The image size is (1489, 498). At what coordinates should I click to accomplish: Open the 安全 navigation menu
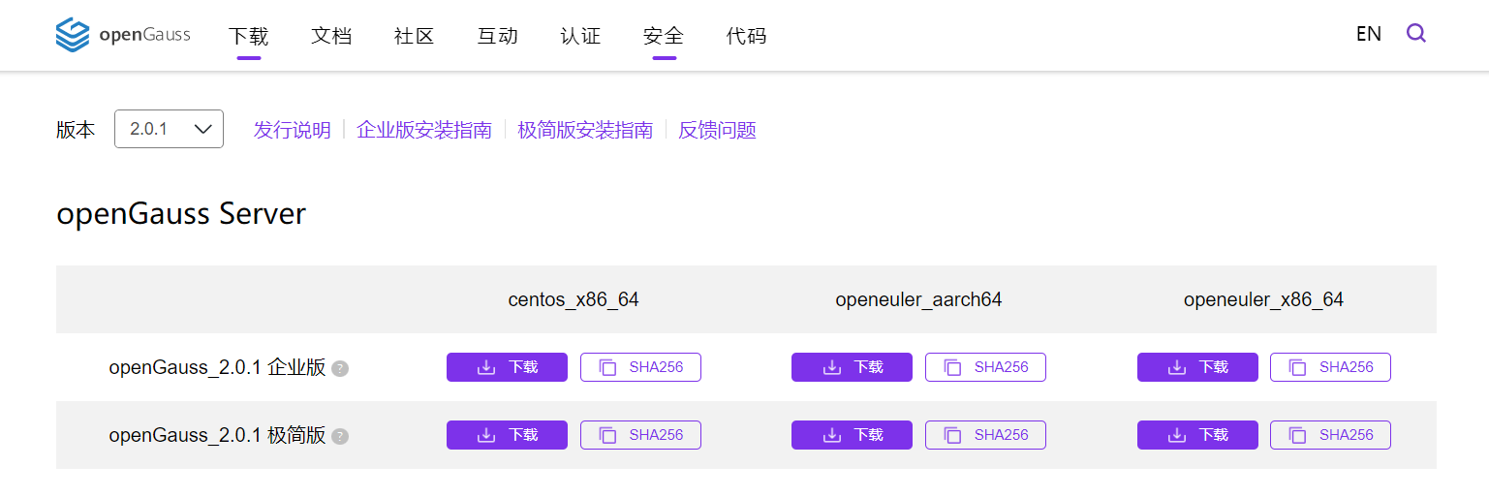[x=664, y=36]
